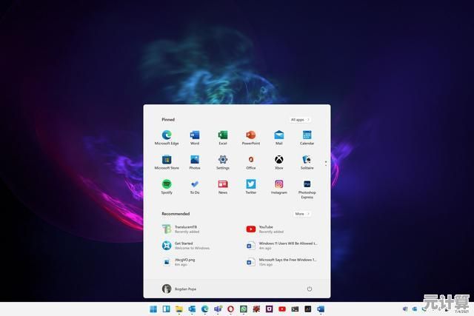
Task: Open WhatsApp on the taskbar
Action: pos(244,309)
